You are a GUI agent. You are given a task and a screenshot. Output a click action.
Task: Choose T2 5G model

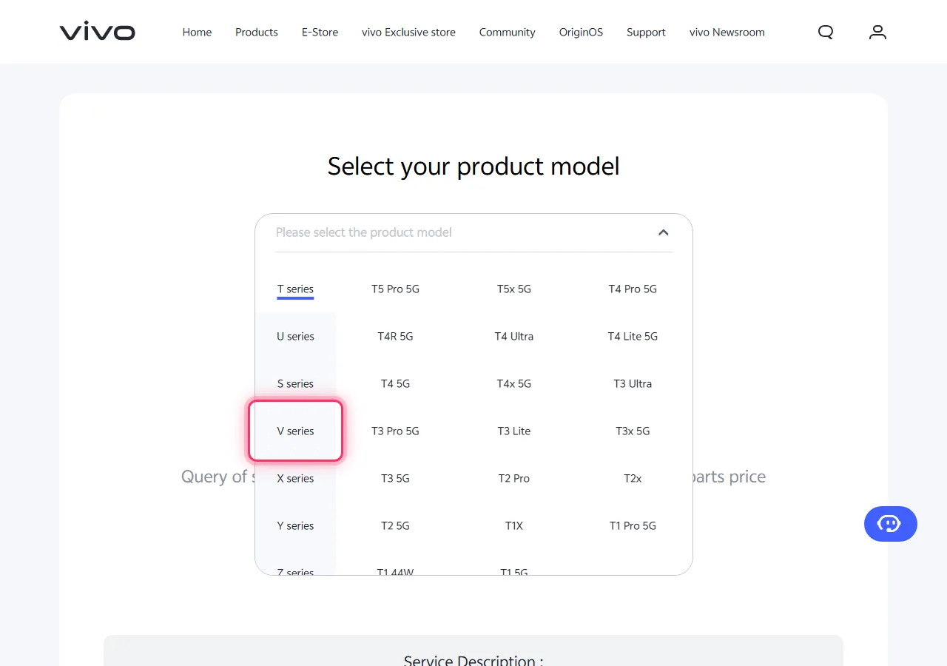(395, 525)
